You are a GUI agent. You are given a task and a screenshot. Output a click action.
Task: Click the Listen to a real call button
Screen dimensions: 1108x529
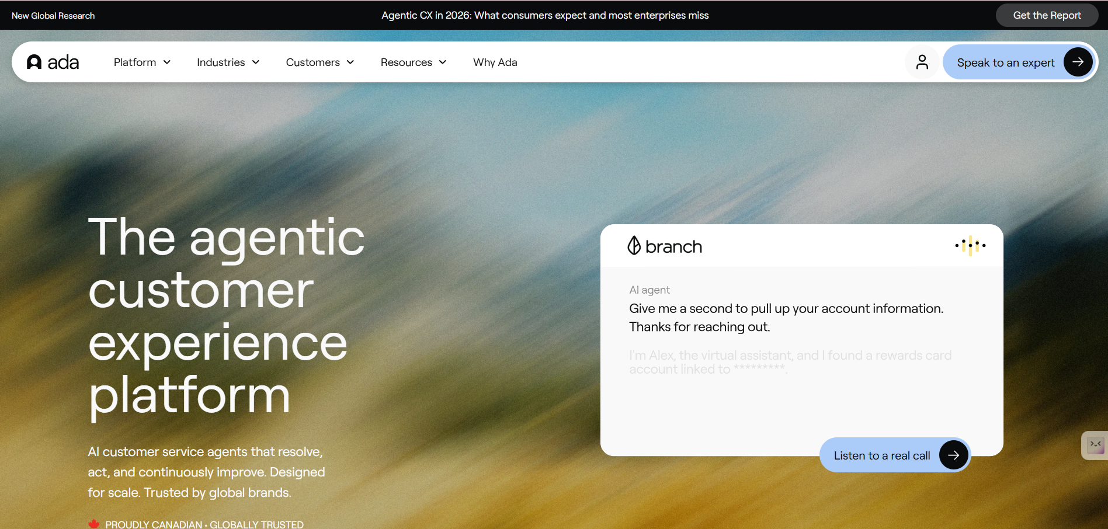[x=895, y=455]
